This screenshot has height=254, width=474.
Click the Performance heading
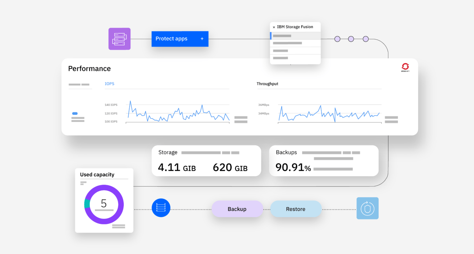pos(89,69)
